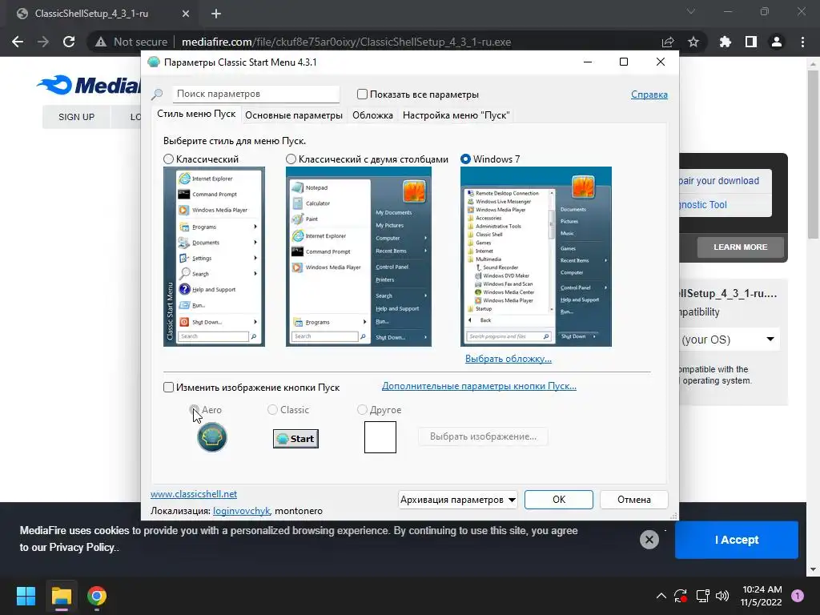Click the Classic Start button image
Image resolution: width=820 pixels, height=615 pixels.
[x=296, y=439]
